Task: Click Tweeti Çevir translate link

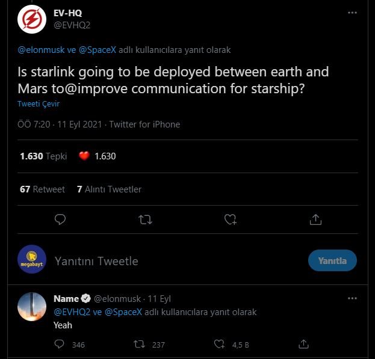Action: pos(39,104)
